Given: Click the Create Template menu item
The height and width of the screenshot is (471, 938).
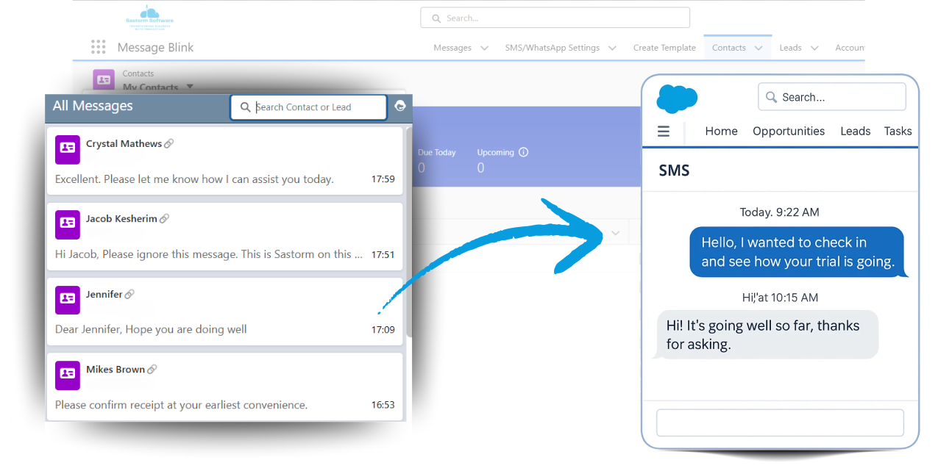Looking at the screenshot, I should (x=664, y=47).
